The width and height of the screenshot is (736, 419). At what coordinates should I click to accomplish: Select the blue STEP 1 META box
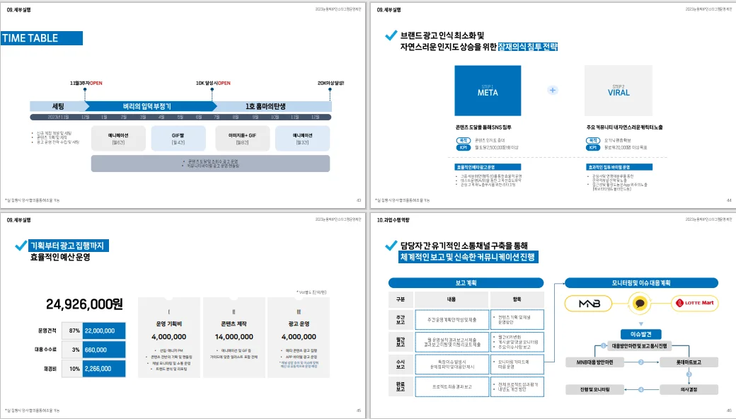click(x=488, y=90)
